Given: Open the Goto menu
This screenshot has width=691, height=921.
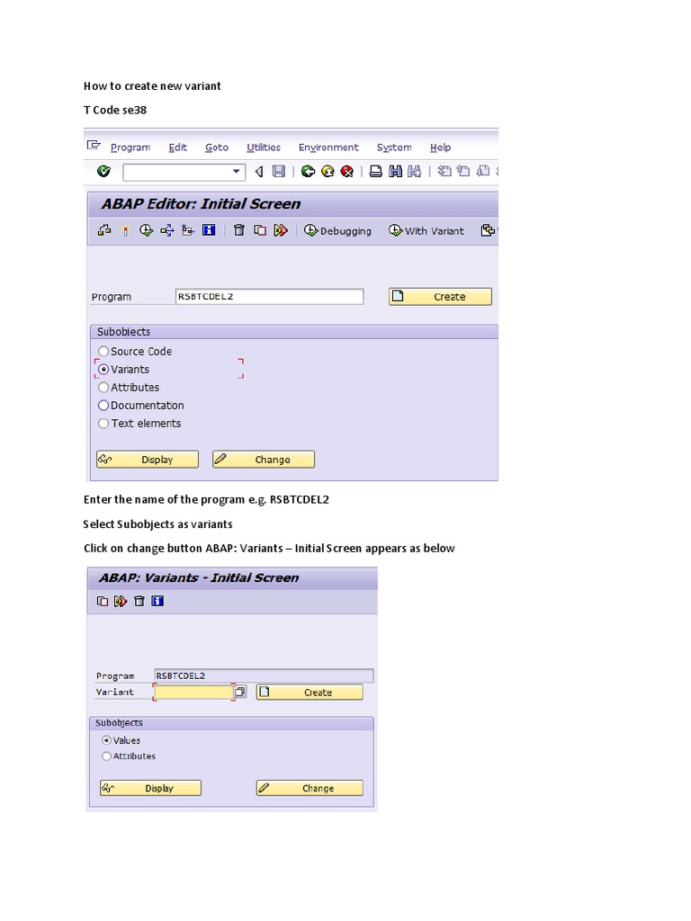Looking at the screenshot, I should pos(217,148).
